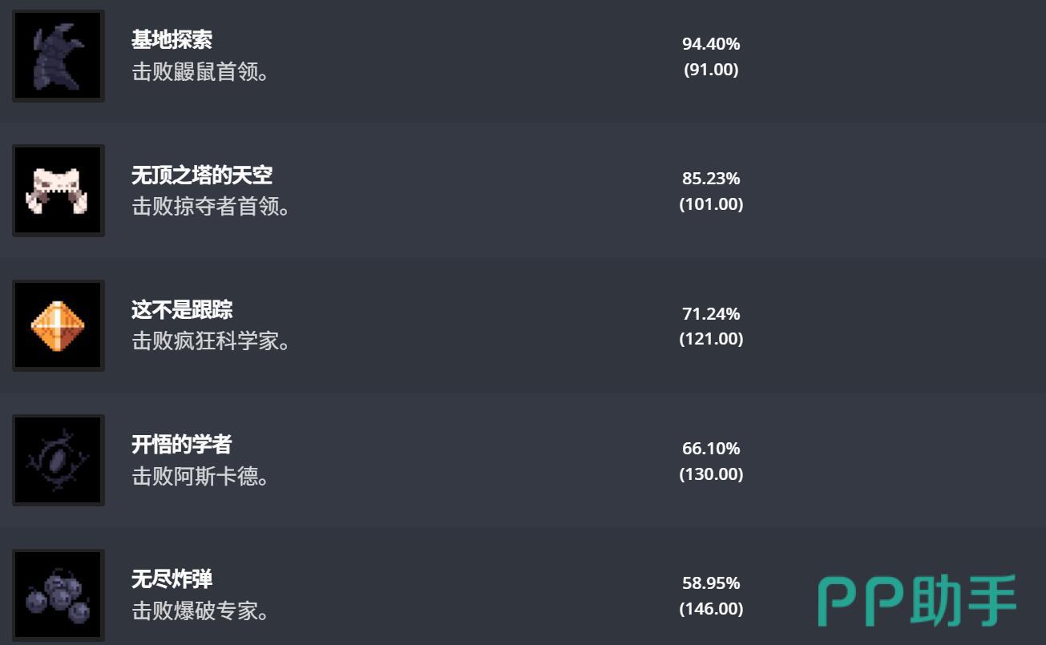Open the dark eye Asgard icon
Screen dimensions: 1046x645
59,460
